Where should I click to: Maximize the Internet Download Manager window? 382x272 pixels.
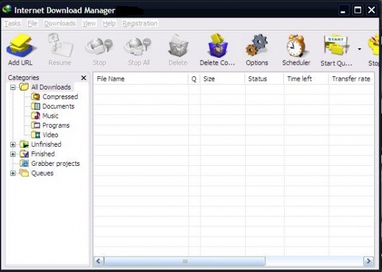357,10
